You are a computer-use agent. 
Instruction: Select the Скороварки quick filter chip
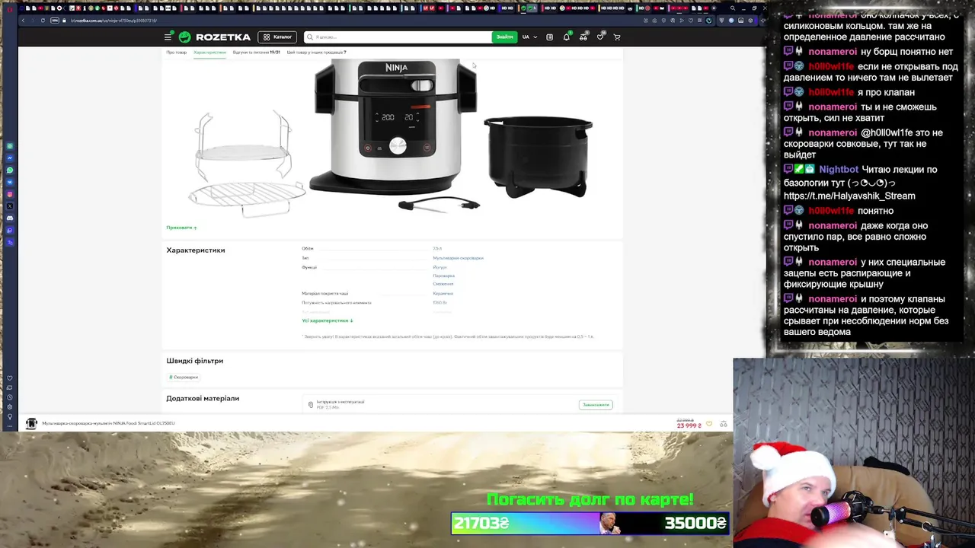click(184, 377)
